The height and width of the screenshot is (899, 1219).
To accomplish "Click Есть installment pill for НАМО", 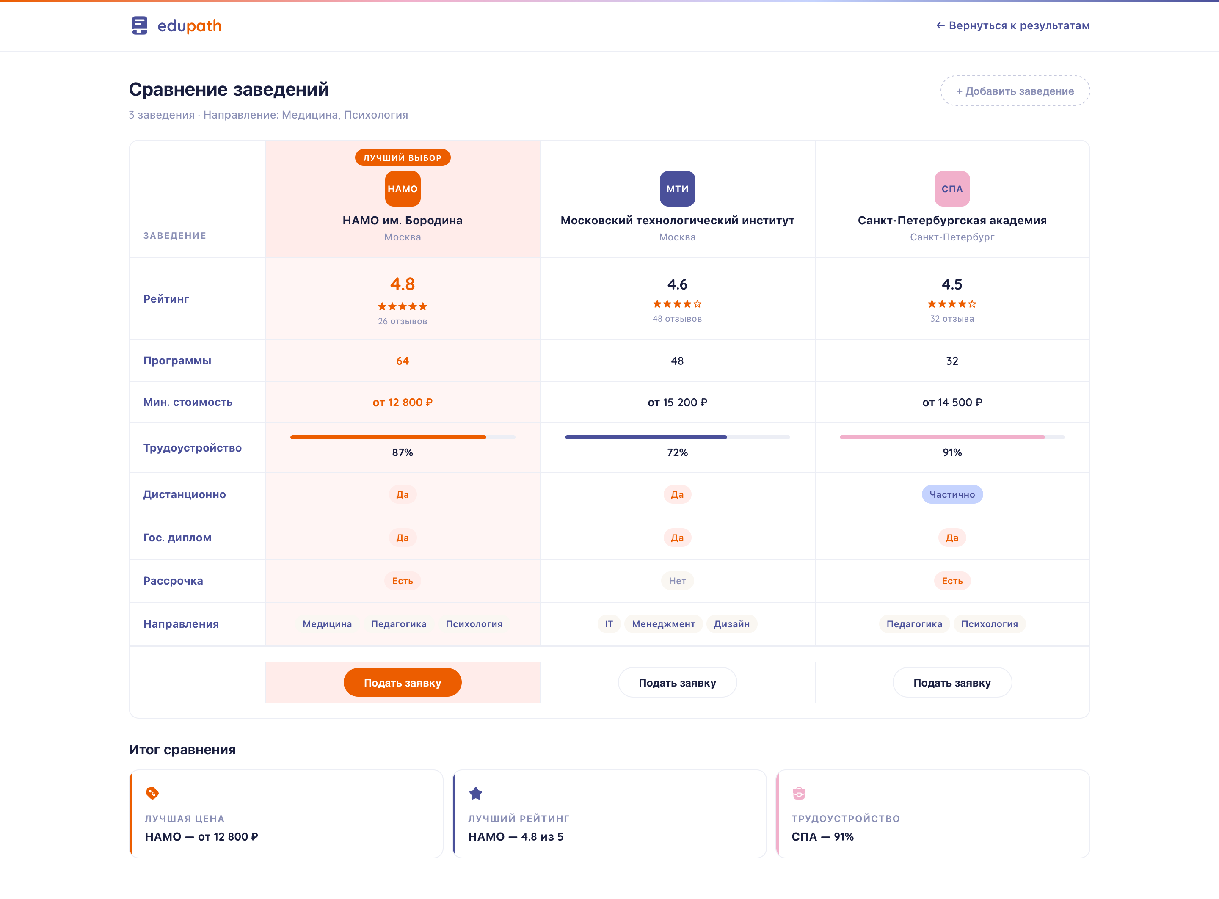I will 403,581.
